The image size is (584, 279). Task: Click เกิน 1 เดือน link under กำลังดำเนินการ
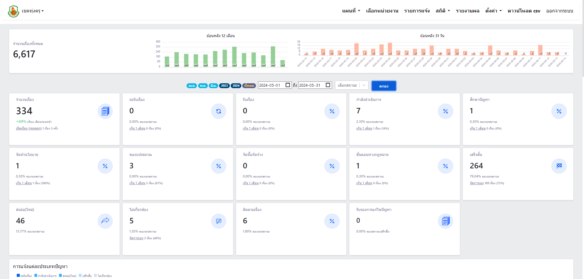pyautogui.click(x=364, y=129)
